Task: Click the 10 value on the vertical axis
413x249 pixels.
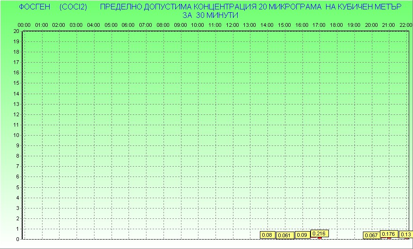Action: 17,135
